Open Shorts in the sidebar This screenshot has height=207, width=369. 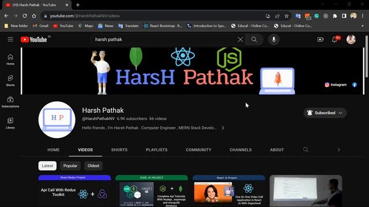(10, 80)
